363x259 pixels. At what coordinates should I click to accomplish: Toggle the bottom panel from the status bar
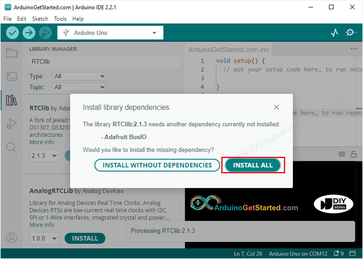[353, 253]
